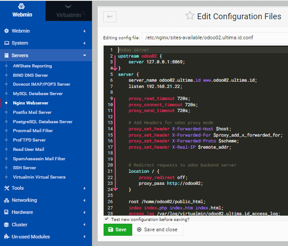The width and height of the screenshot is (288, 246).
Task: Open Dovecot IMAP/POP3 Server module
Action: click(42, 84)
